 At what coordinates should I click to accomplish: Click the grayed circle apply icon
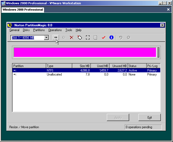click(x=128, y=37)
